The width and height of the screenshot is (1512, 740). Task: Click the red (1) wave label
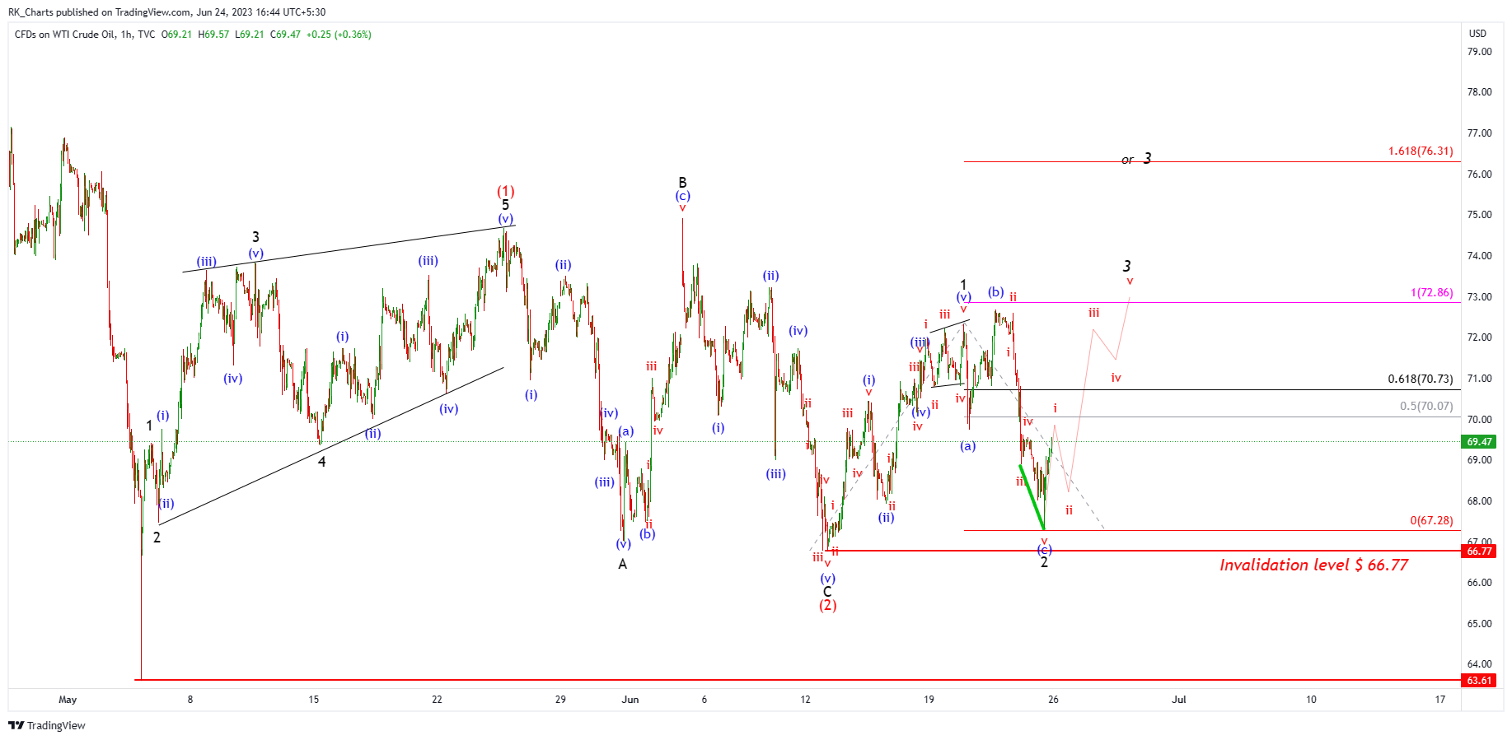505,192
